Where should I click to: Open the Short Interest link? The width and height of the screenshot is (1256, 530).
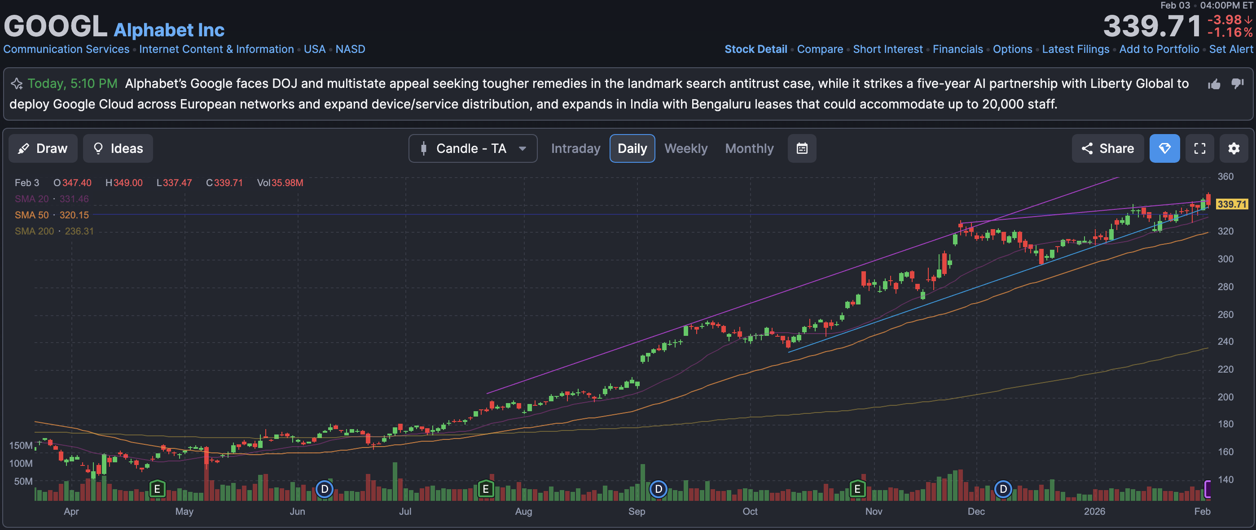[x=887, y=49]
